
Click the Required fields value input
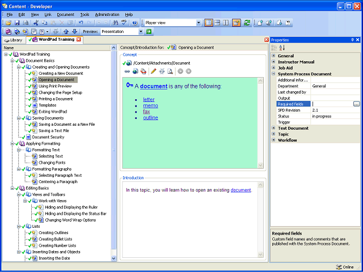click(x=332, y=104)
